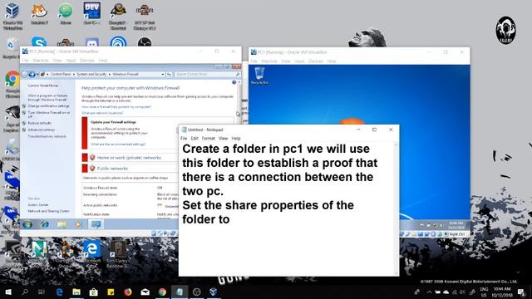The image size is (532, 299).
Task: Click host clock showing 10:44 AM
Action: (x=502, y=292)
